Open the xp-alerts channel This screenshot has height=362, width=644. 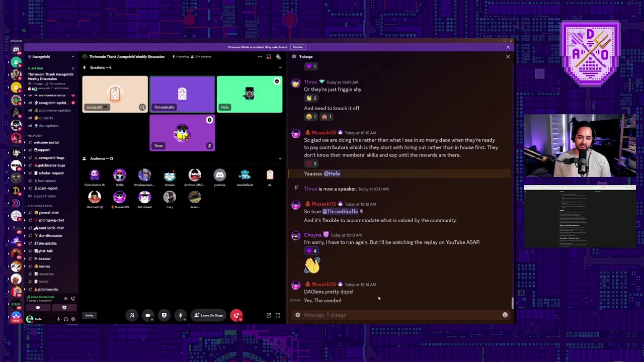click(x=45, y=118)
